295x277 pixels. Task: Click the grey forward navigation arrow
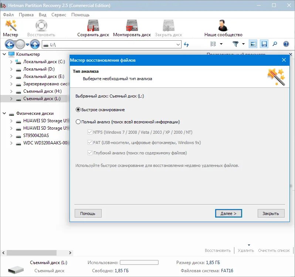click(20, 45)
